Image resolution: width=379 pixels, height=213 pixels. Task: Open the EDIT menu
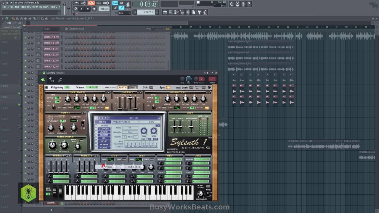pyautogui.click(x=11, y=7)
